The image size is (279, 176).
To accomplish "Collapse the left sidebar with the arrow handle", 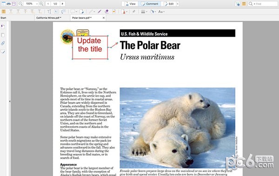I will click(x=10, y=101).
